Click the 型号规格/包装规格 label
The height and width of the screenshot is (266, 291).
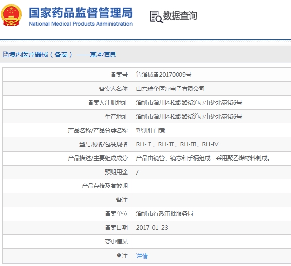pyautogui.click(x=103, y=144)
